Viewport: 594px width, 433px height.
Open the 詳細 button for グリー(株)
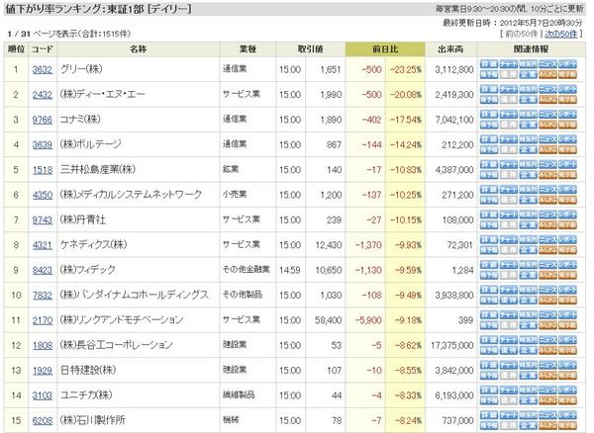[x=489, y=64]
